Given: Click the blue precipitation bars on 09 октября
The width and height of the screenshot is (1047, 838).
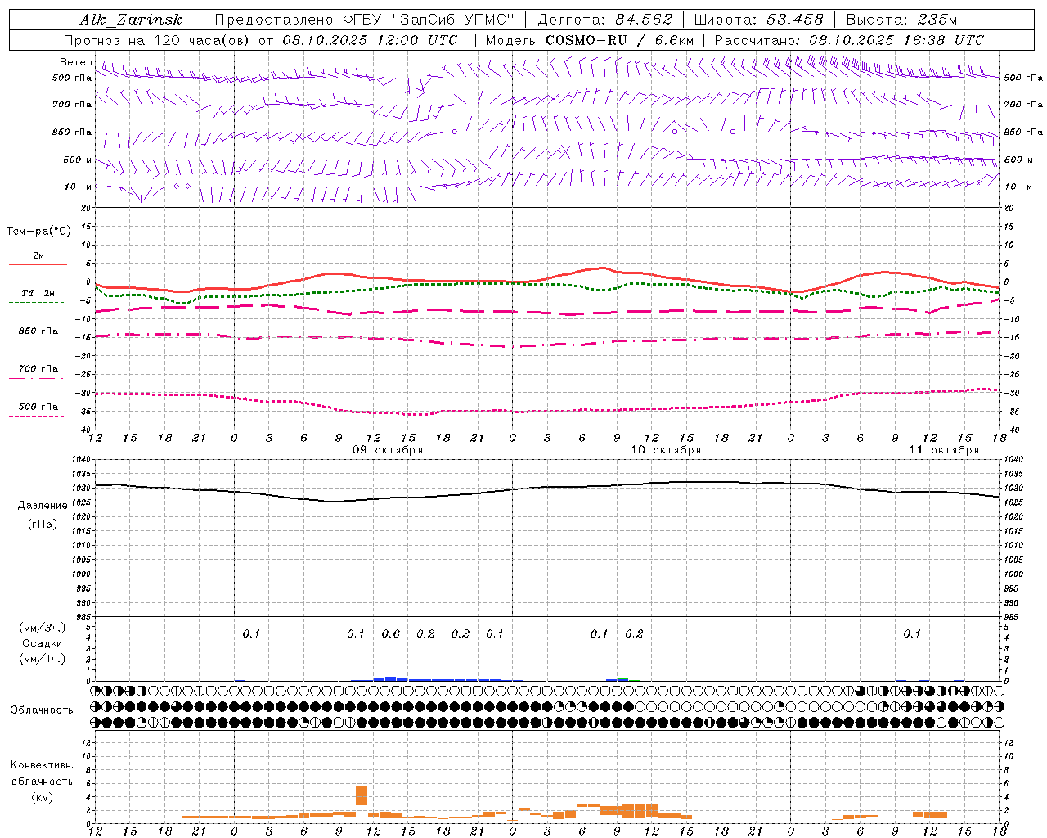Looking at the screenshot, I should click(437, 678).
